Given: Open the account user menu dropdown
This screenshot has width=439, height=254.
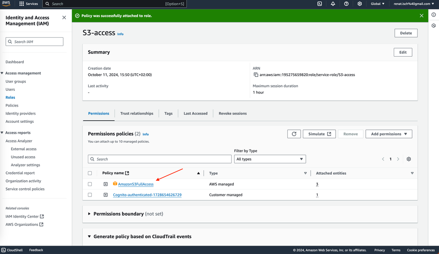Looking at the screenshot, I should tap(414, 4).
